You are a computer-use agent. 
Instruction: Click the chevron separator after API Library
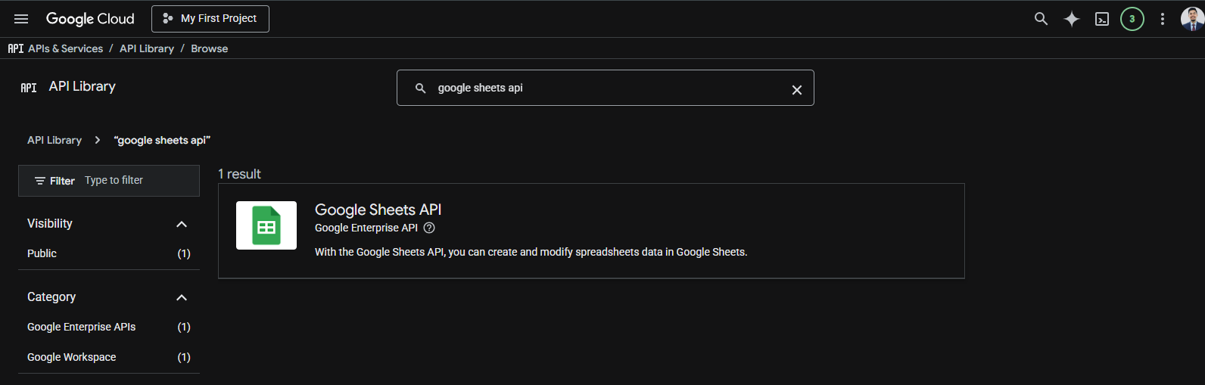(x=98, y=140)
